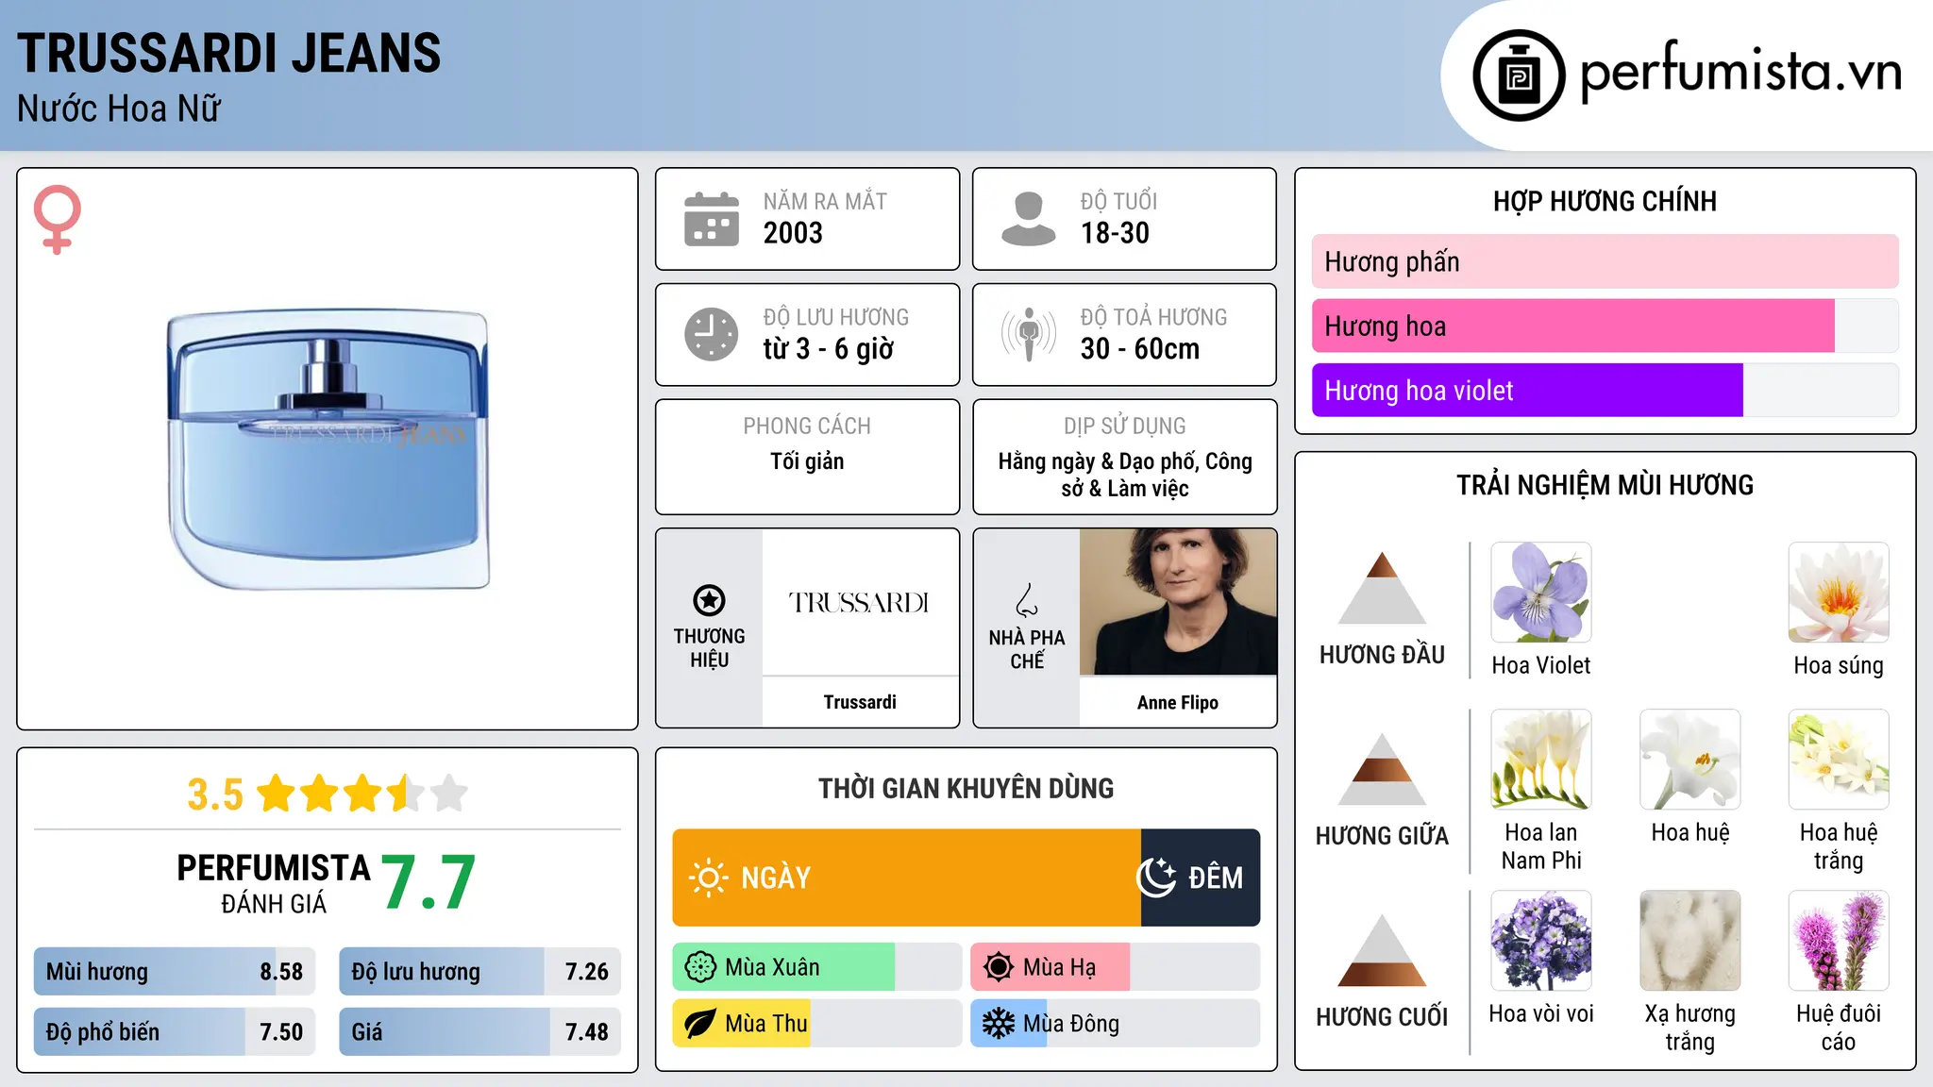Viewport: 1933px width, 1087px height.
Task: Click the Mùi hương 8.58 score bar
Action: coord(175,971)
